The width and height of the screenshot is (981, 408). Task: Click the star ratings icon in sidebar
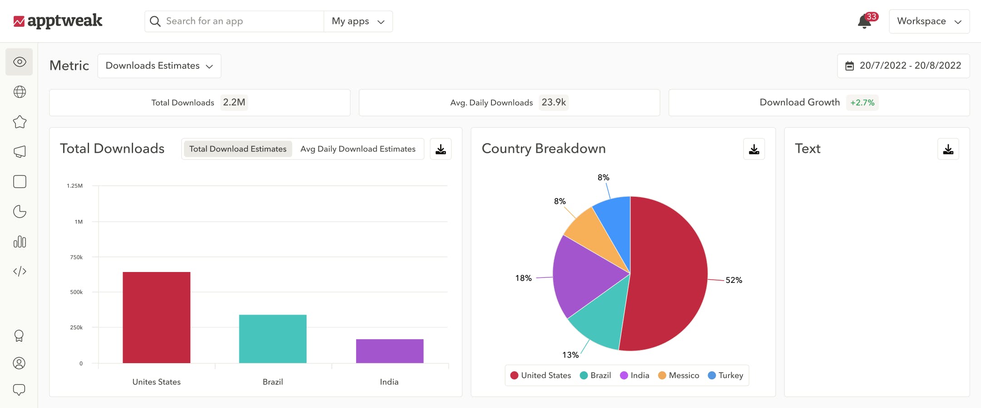(19, 121)
